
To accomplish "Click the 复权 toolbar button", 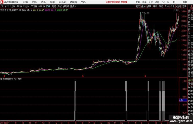I will (x=138, y=6).
